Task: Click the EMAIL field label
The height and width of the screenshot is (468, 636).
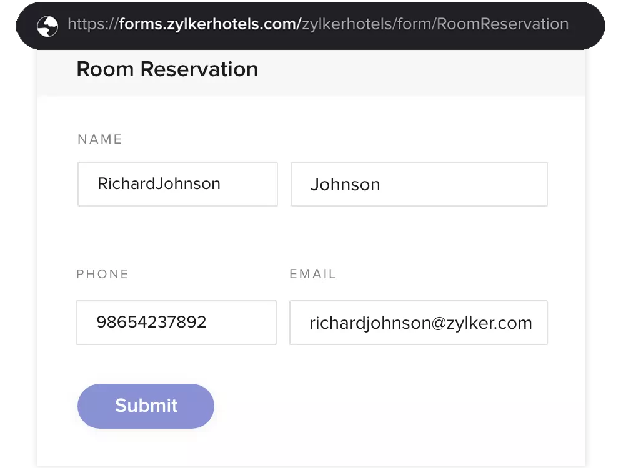Action: tap(313, 274)
